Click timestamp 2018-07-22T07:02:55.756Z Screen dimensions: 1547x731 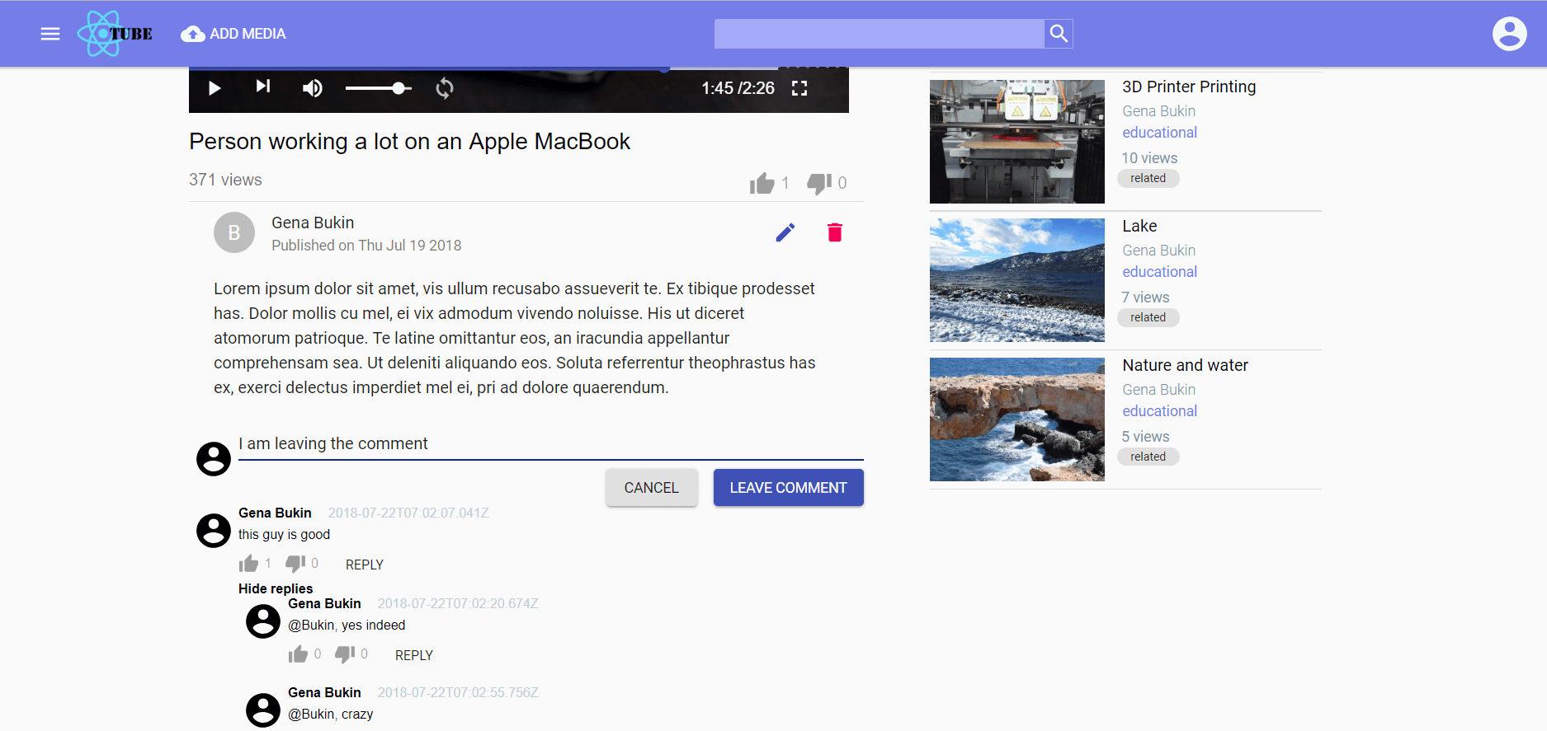click(x=458, y=692)
